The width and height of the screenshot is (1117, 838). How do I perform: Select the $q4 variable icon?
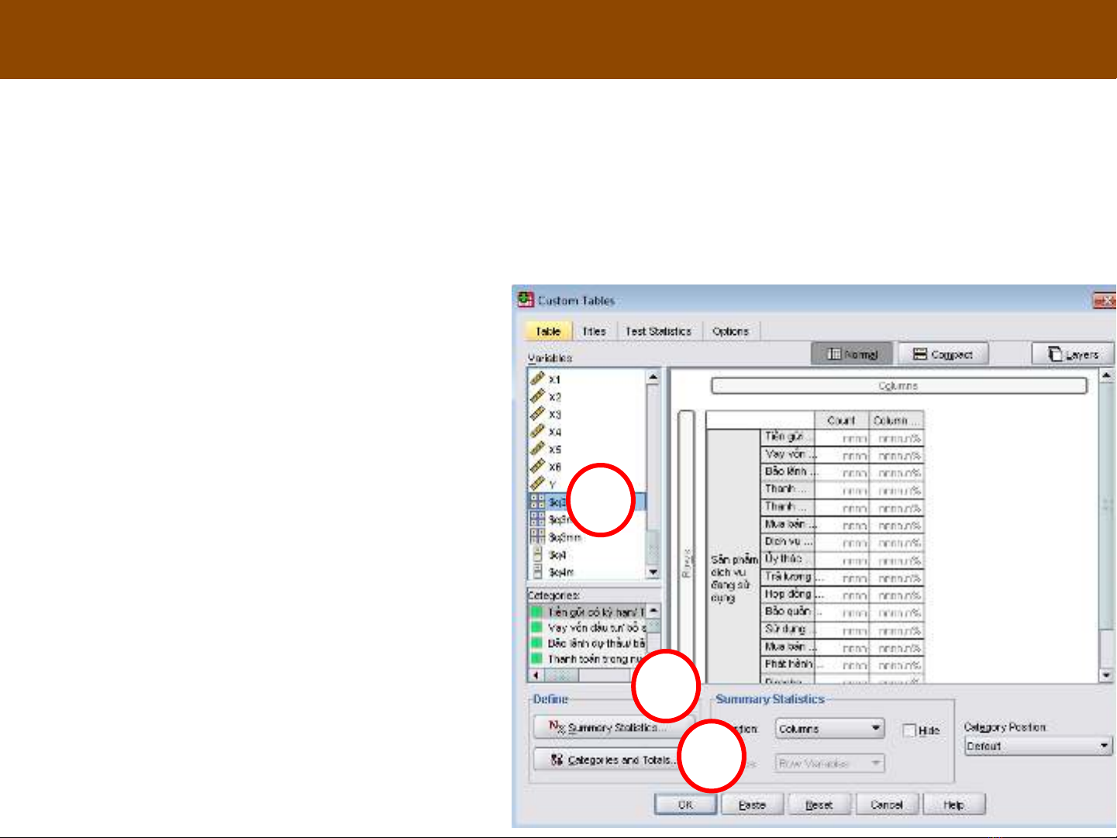537,554
